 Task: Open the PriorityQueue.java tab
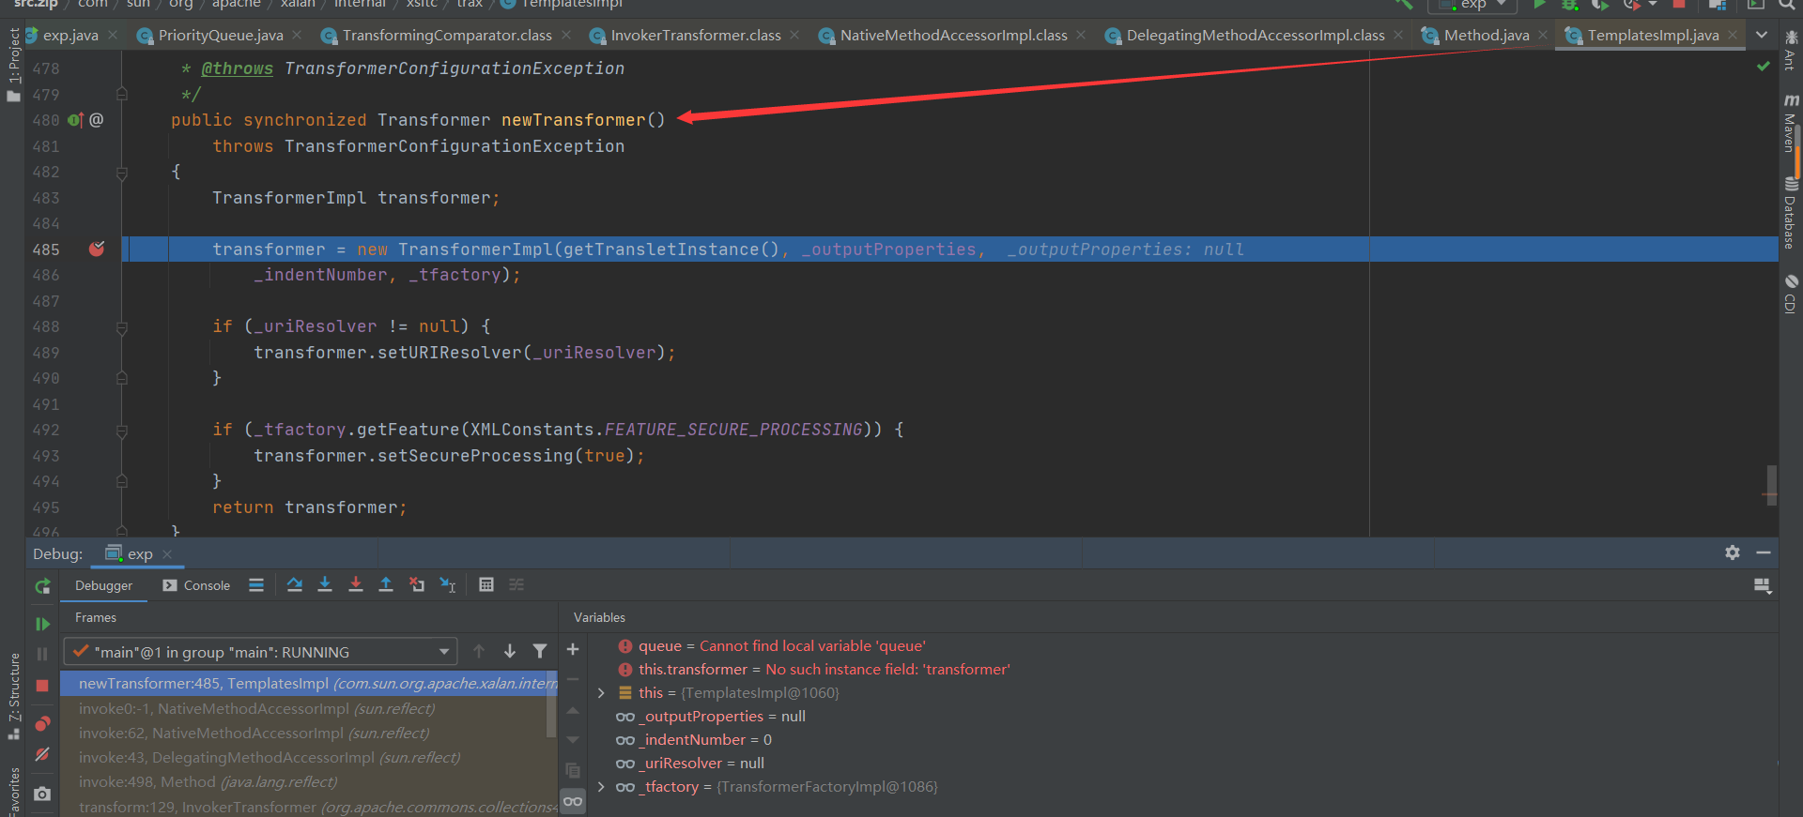(x=221, y=36)
